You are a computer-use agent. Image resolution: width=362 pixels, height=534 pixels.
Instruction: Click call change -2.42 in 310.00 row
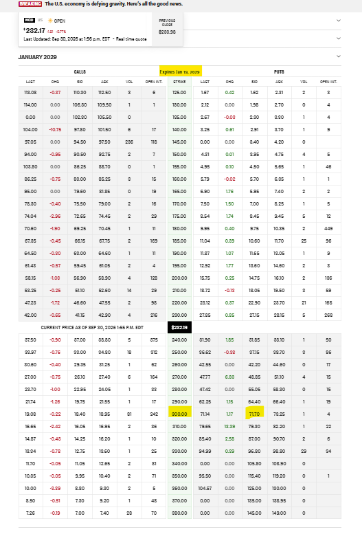[x=55, y=426]
